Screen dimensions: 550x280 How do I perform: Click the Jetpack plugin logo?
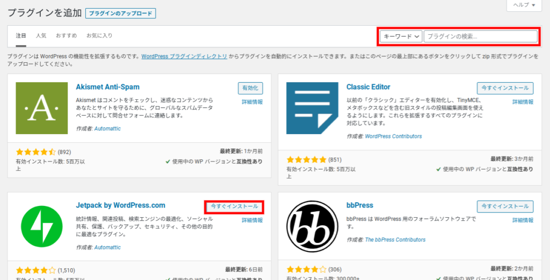pos(42,227)
